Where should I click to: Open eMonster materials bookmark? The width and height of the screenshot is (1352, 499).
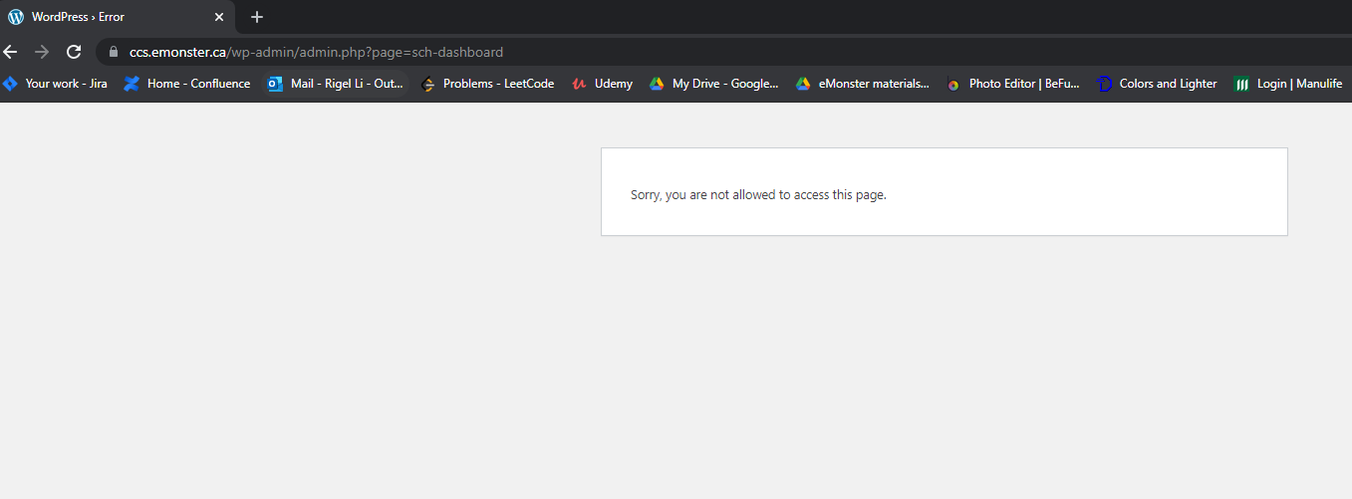point(863,84)
